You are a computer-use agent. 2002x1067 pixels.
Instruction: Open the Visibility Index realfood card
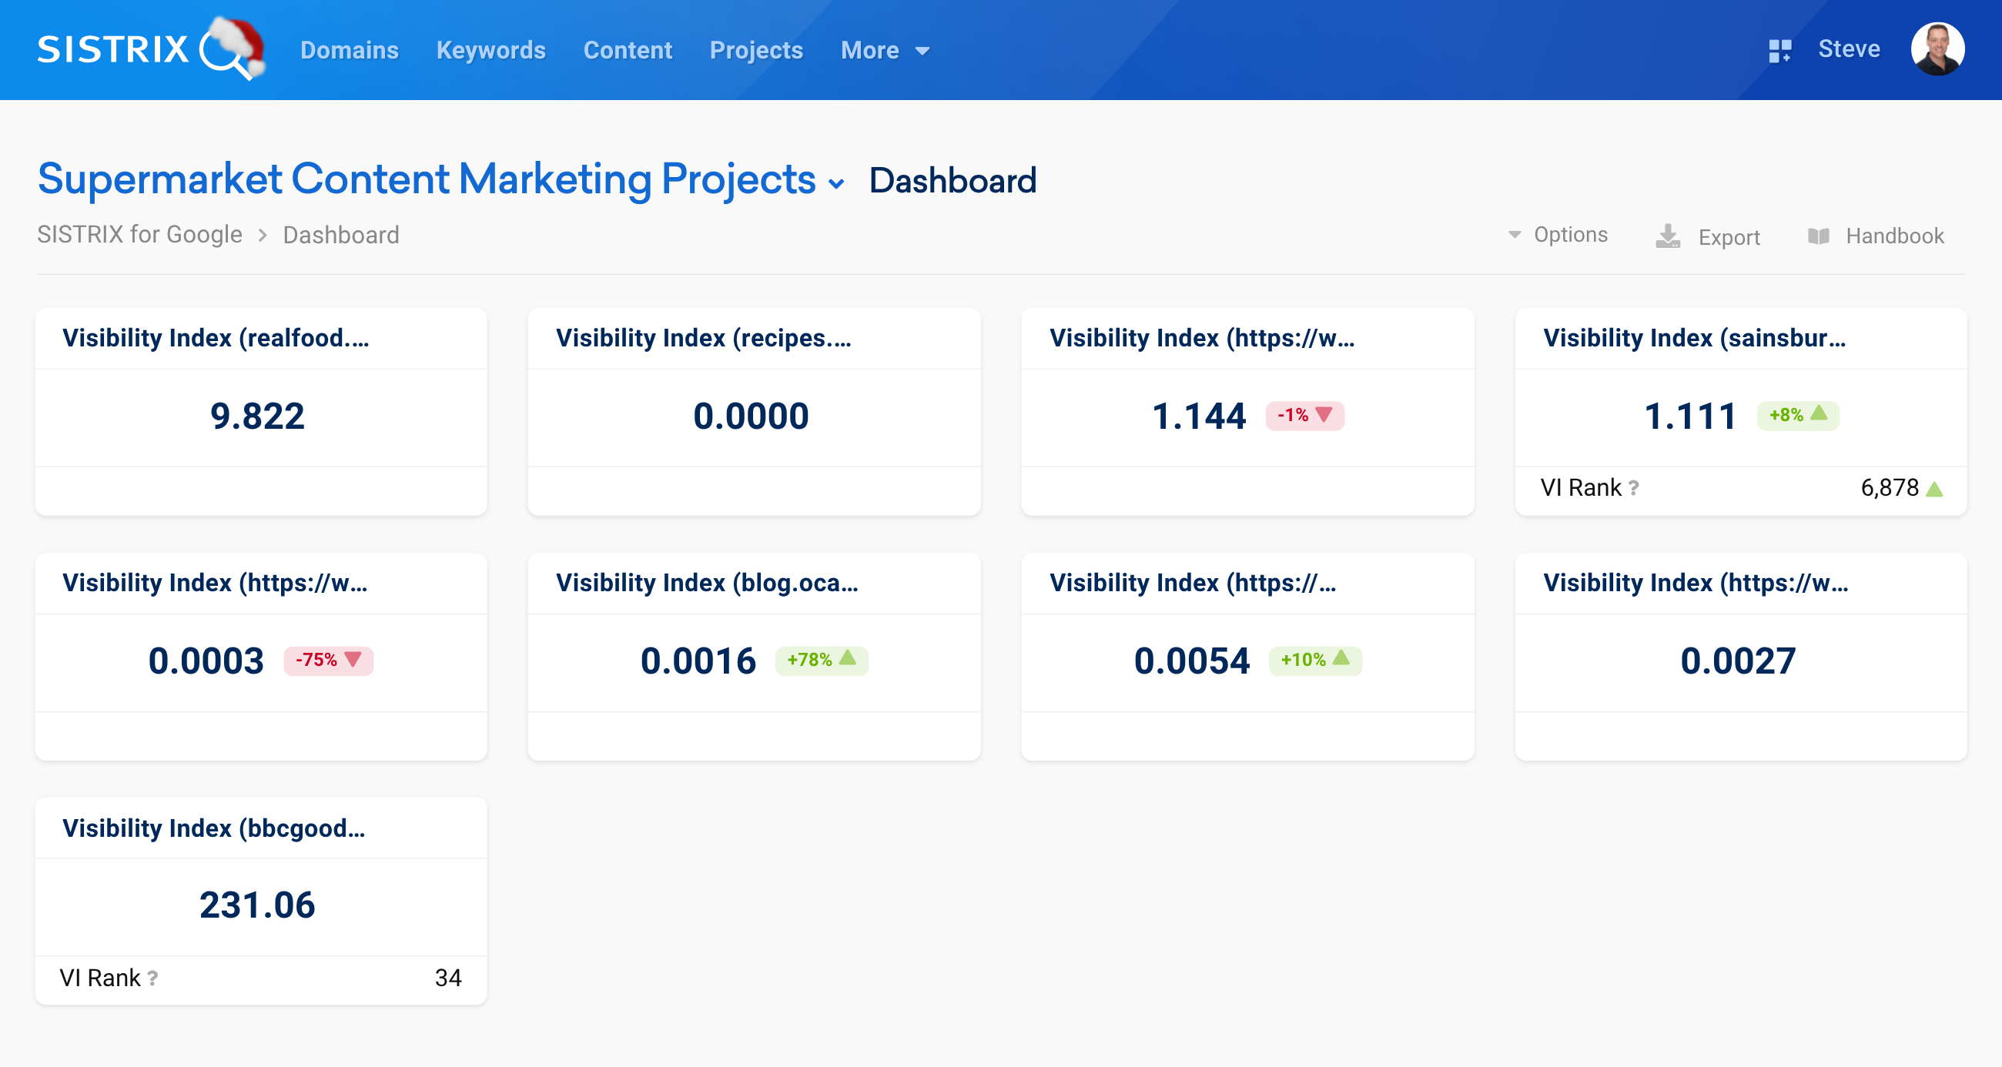(216, 339)
